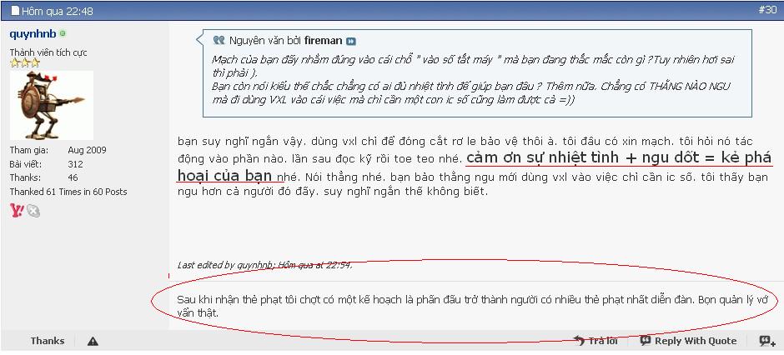
Task: Click the green online status indicator
Action: point(63,34)
